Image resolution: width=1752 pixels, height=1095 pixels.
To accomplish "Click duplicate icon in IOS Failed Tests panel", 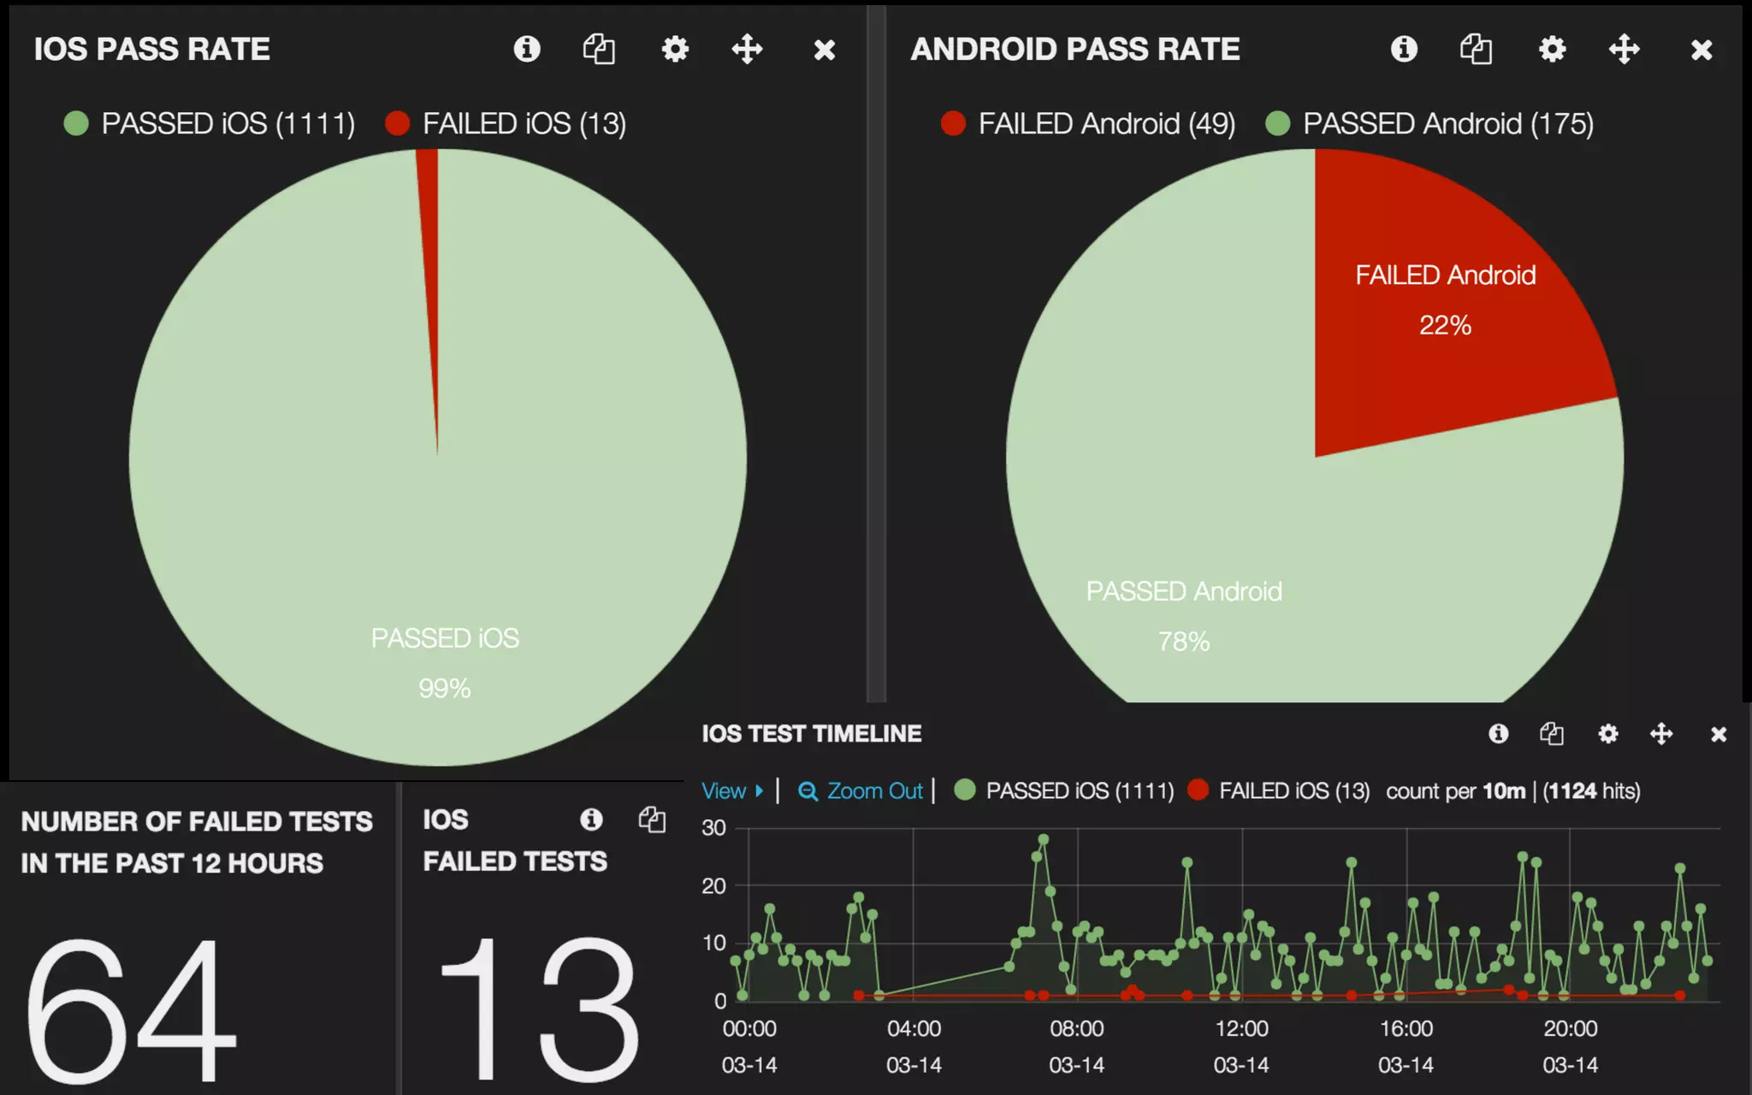I will (652, 820).
